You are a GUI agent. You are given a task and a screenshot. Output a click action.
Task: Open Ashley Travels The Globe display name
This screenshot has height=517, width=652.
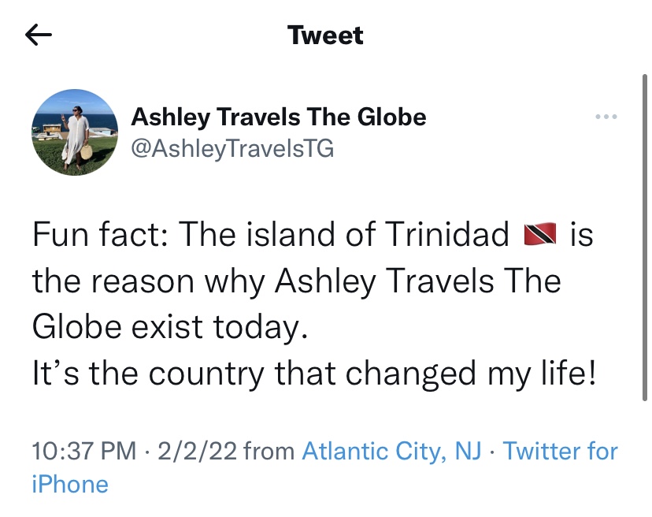(x=278, y=117)
